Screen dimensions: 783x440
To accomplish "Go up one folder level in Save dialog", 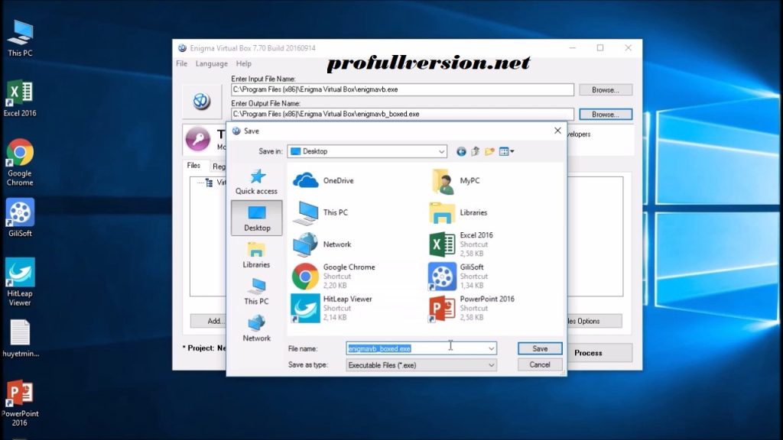I will click(475, 151).
